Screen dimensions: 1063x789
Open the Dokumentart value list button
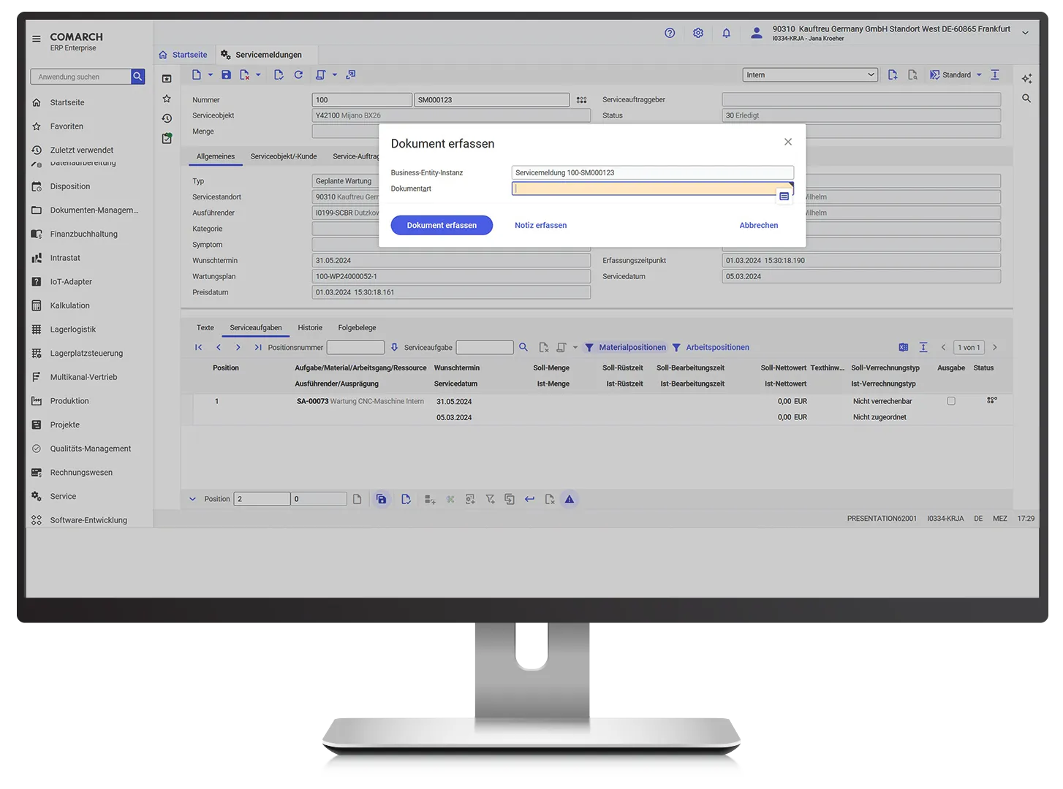coord(784,197)
